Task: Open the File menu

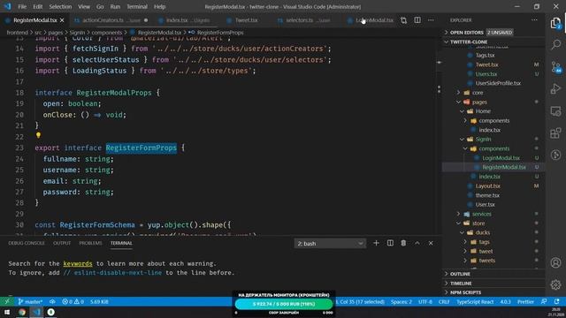Action: 22,6
